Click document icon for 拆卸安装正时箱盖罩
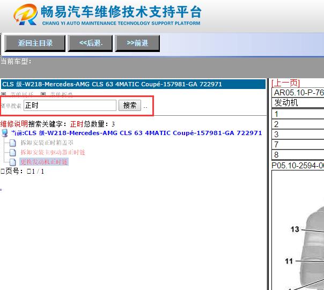 pyautogui.click(x=13, y=143)
